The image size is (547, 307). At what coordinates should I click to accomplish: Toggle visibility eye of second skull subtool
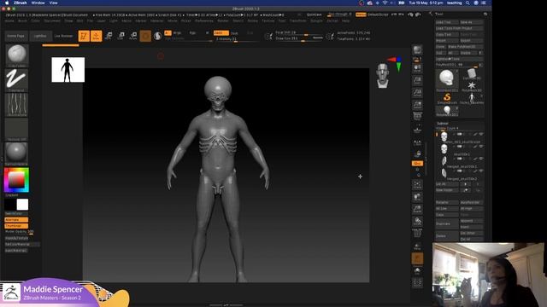pos(481,147)
